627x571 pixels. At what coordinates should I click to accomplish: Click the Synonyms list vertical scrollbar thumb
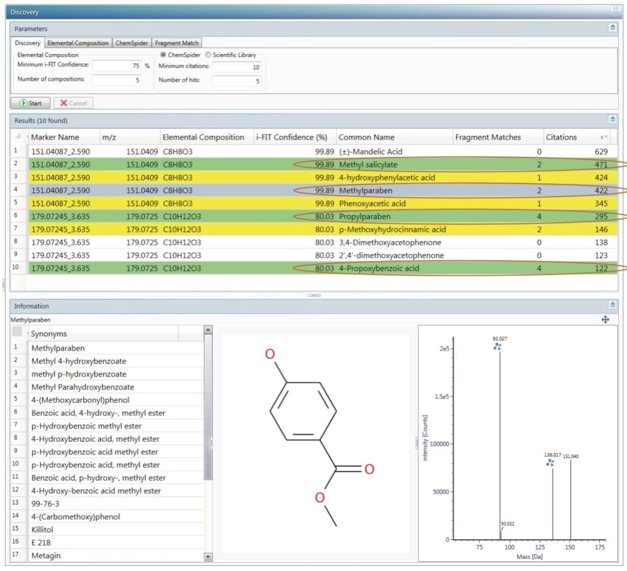(208, 407)
